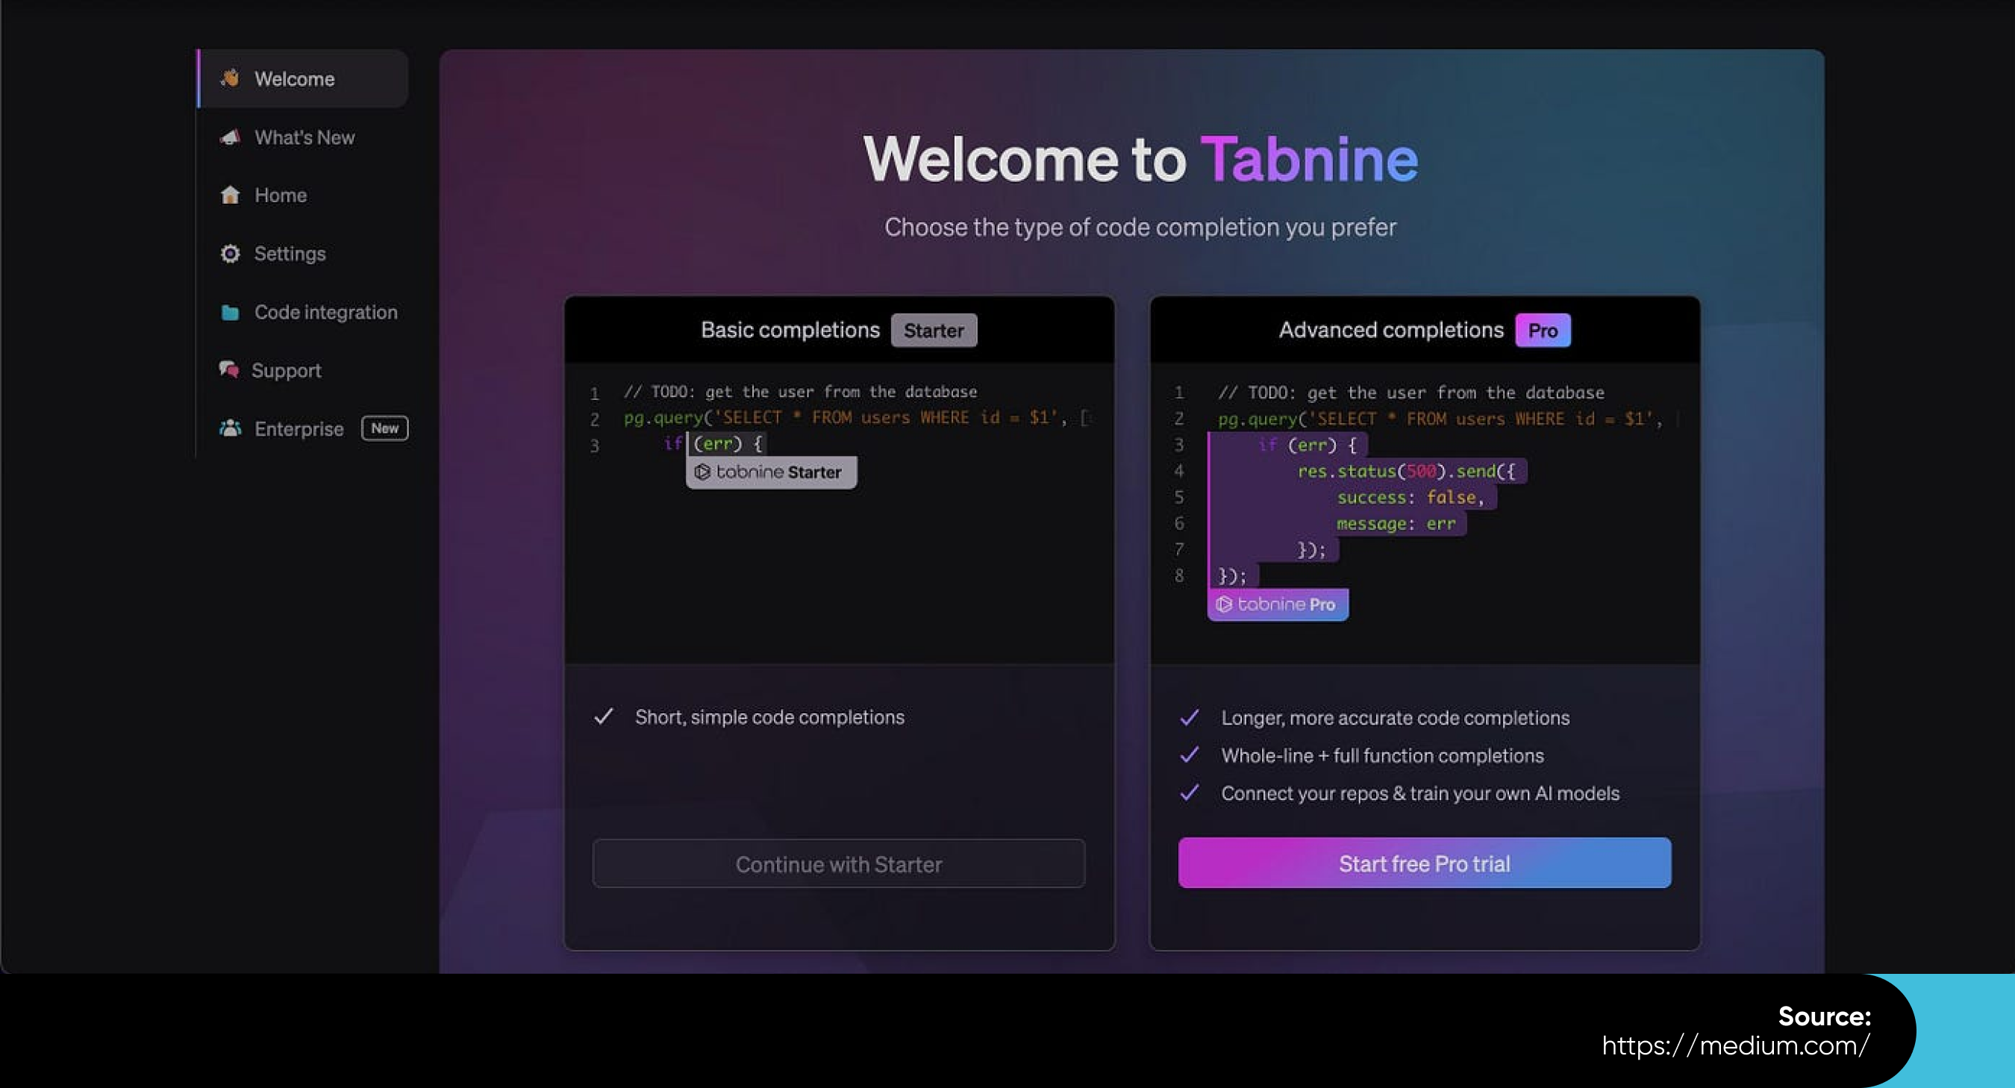Click 'if (err) {' line in Starter code
This screenshot has height=1088, width=2015.
coord(714,443)
